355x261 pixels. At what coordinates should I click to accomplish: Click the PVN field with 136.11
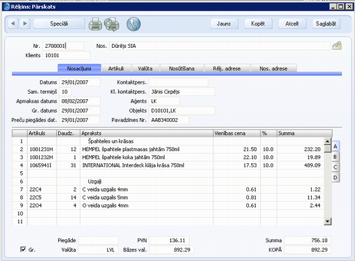[x=169, y=240]
